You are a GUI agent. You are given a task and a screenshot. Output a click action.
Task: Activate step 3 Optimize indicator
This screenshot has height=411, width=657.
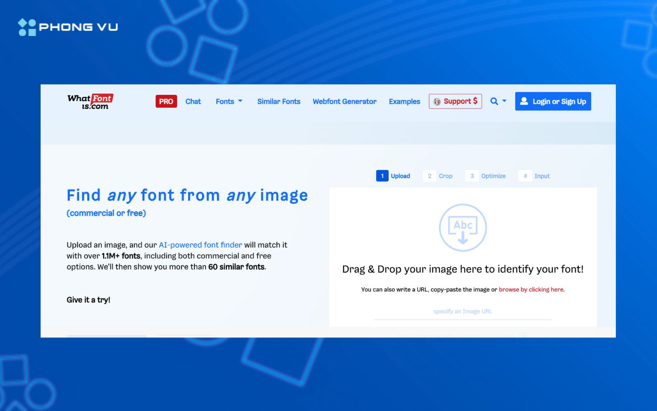click(486, 175)
